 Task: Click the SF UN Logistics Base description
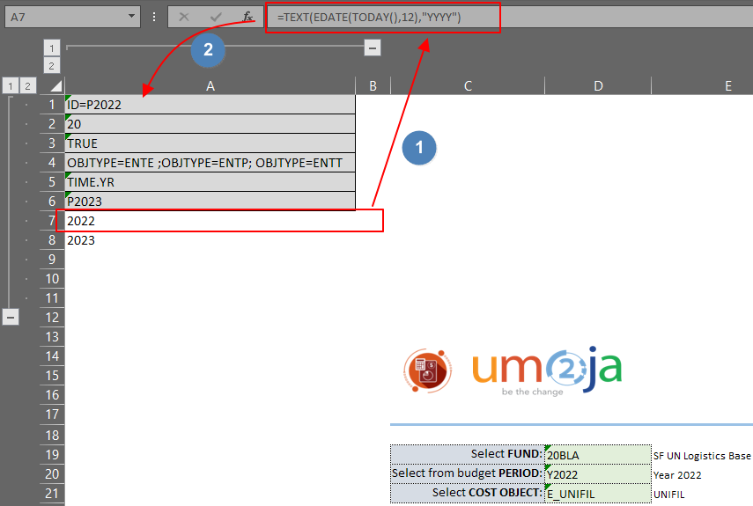[702, 456]
